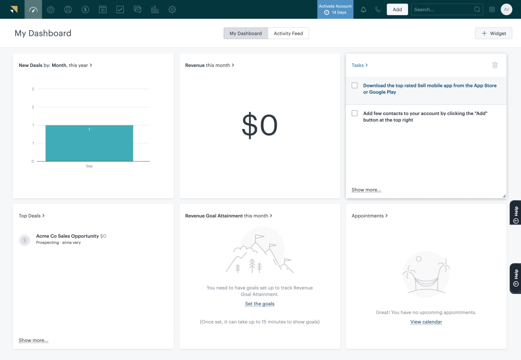Expand the Appointments widget chevron
521x360 pixels.
click(x=386, y=215)
